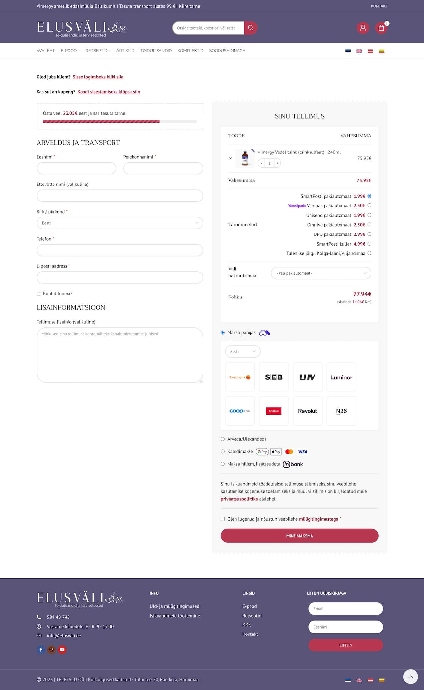Screen dimensions: 424x690
Task: Select the Kaardimakse payment method
Action: [x=223, y=451]
